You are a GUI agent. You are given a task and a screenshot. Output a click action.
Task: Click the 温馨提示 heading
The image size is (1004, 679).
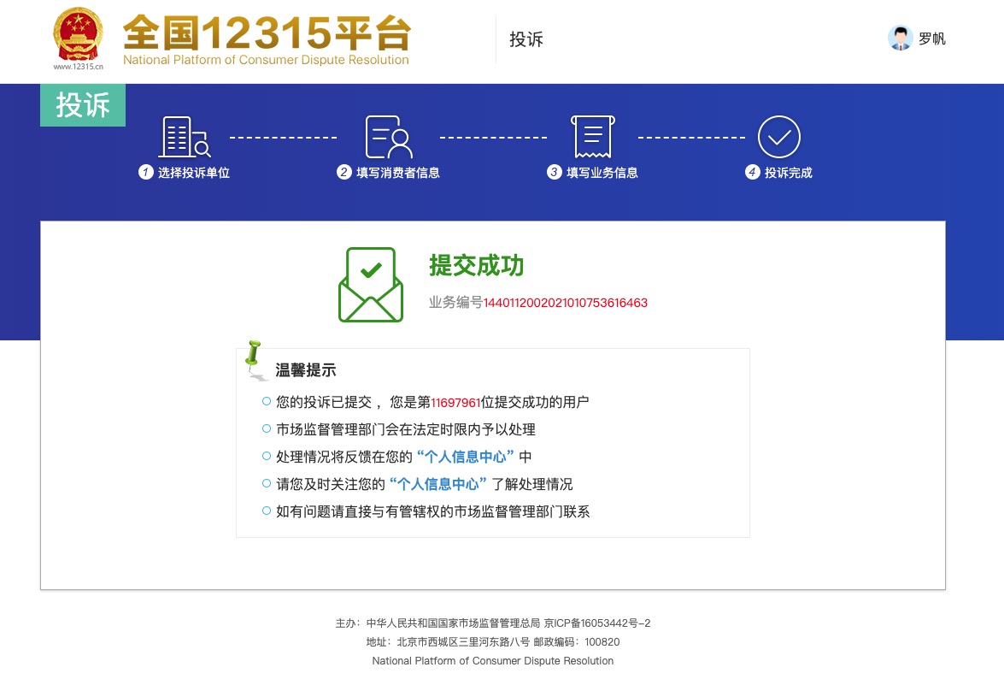click(x=305, y=370)
